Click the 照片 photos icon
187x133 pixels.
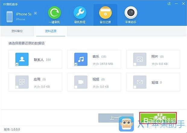(140, 59)
